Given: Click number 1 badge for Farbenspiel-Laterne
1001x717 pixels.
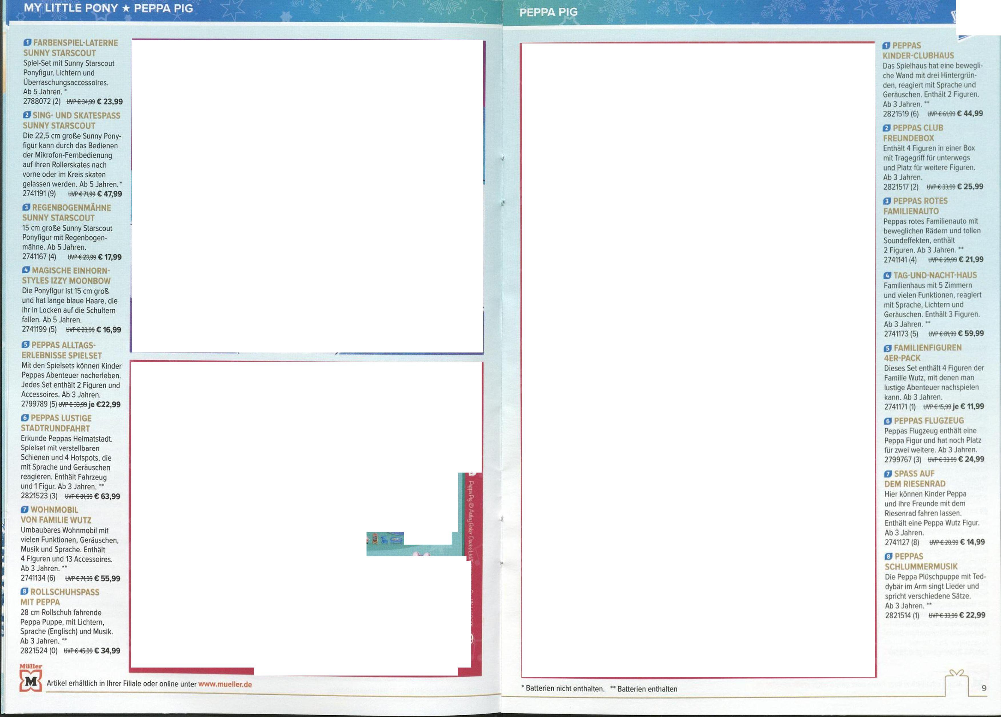Looking at the screenshot, I should (27, 43).
